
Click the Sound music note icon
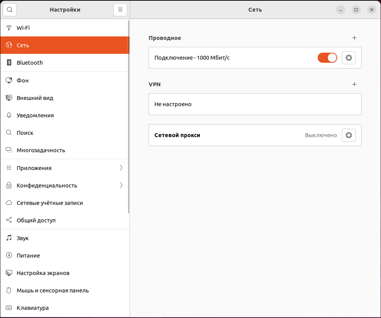(9, 238)
